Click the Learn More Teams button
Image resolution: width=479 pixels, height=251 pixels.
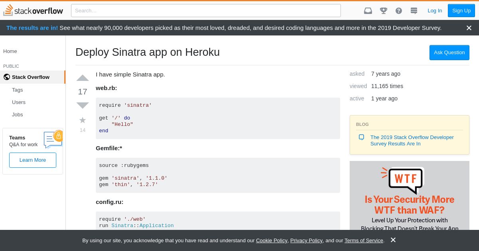[x=33, y=160]
